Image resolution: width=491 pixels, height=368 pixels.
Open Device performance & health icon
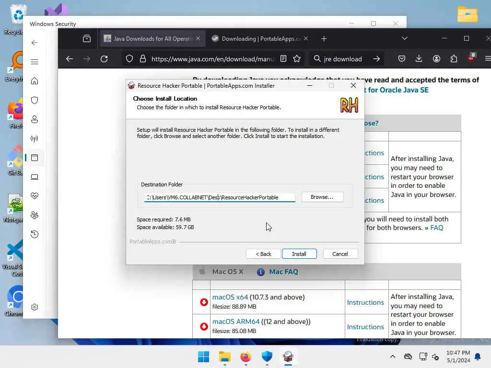pyautogui.click(x=35, y=196)
